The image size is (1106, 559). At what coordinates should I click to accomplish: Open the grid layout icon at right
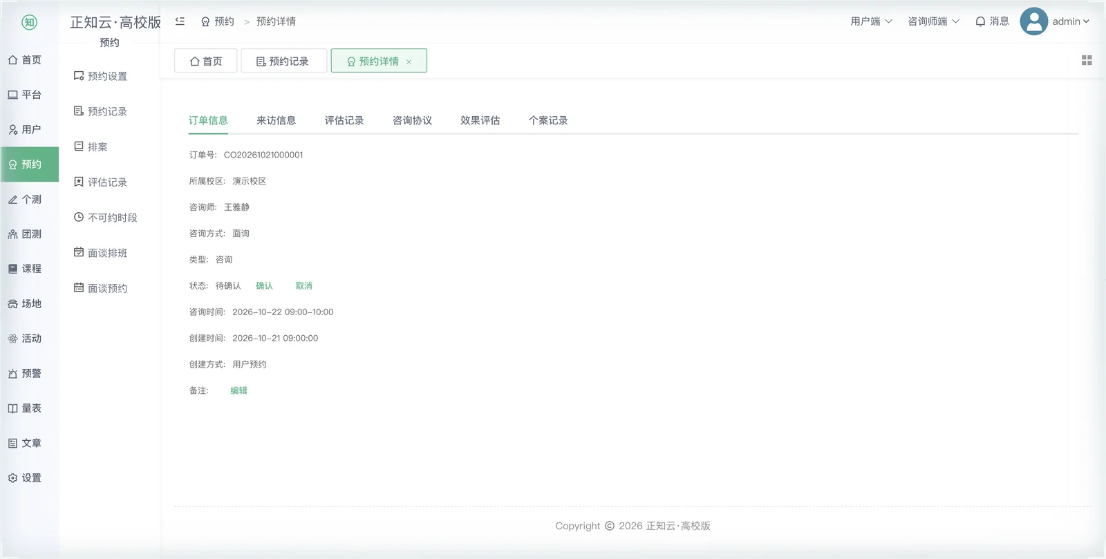[x=1087, y=61]
